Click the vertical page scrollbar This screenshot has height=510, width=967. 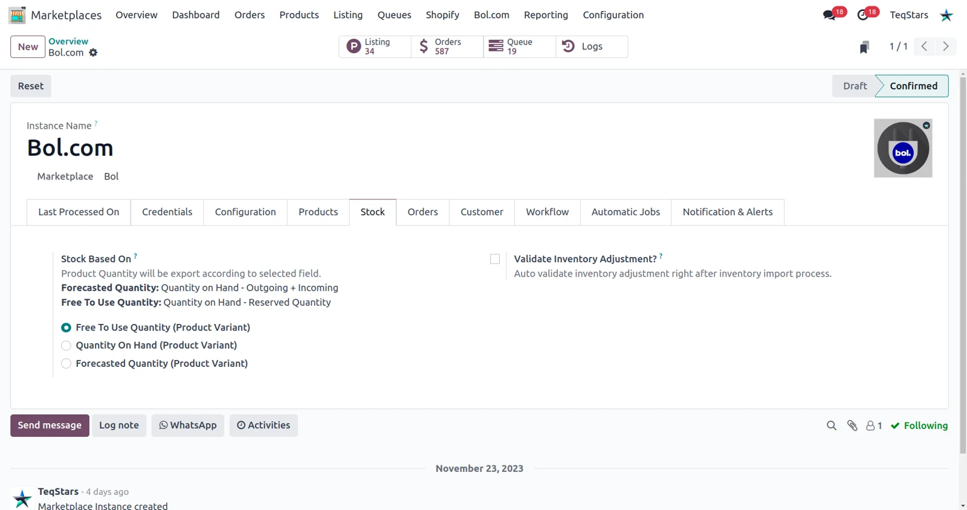coord(963,266)
